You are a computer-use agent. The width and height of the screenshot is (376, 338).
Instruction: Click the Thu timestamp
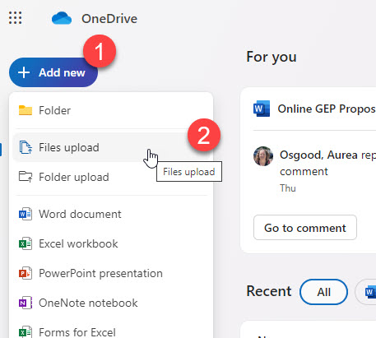pyautogui.click(x=288, y=188)
